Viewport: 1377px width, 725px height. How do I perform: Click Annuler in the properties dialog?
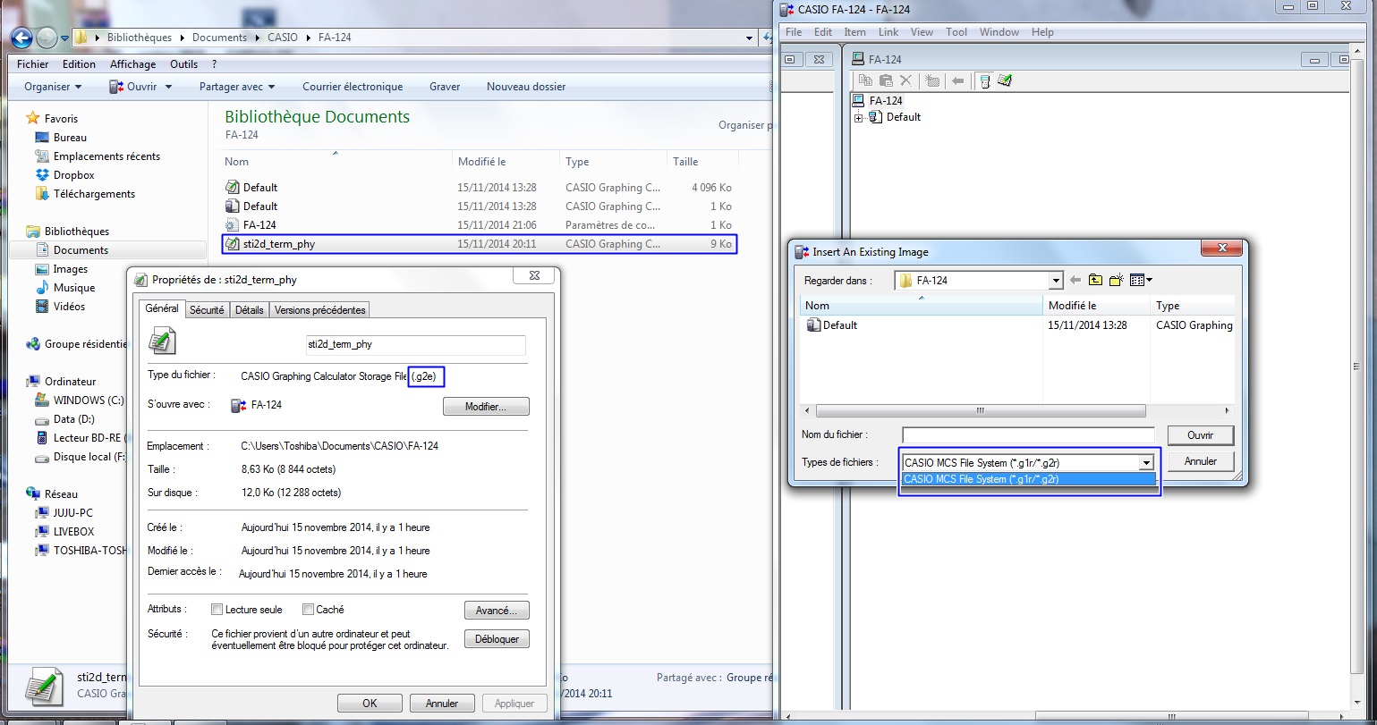(442, 704)
